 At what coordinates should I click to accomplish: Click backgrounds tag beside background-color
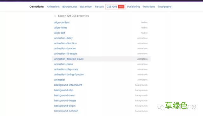tap(141, 95)
